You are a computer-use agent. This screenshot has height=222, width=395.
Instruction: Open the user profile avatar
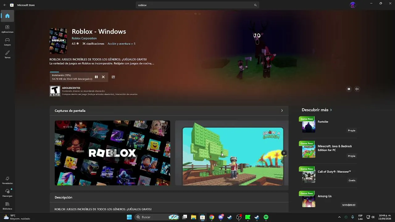(353, 5)
